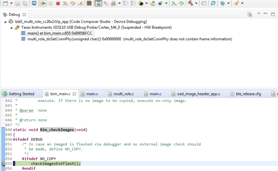This screenshot has width=278, height=171.
Task: Click the chip flash icon
Action: (x=141, y=3)
